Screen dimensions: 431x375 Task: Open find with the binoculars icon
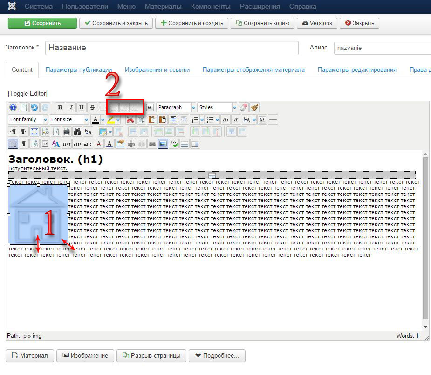pos(77,132)
